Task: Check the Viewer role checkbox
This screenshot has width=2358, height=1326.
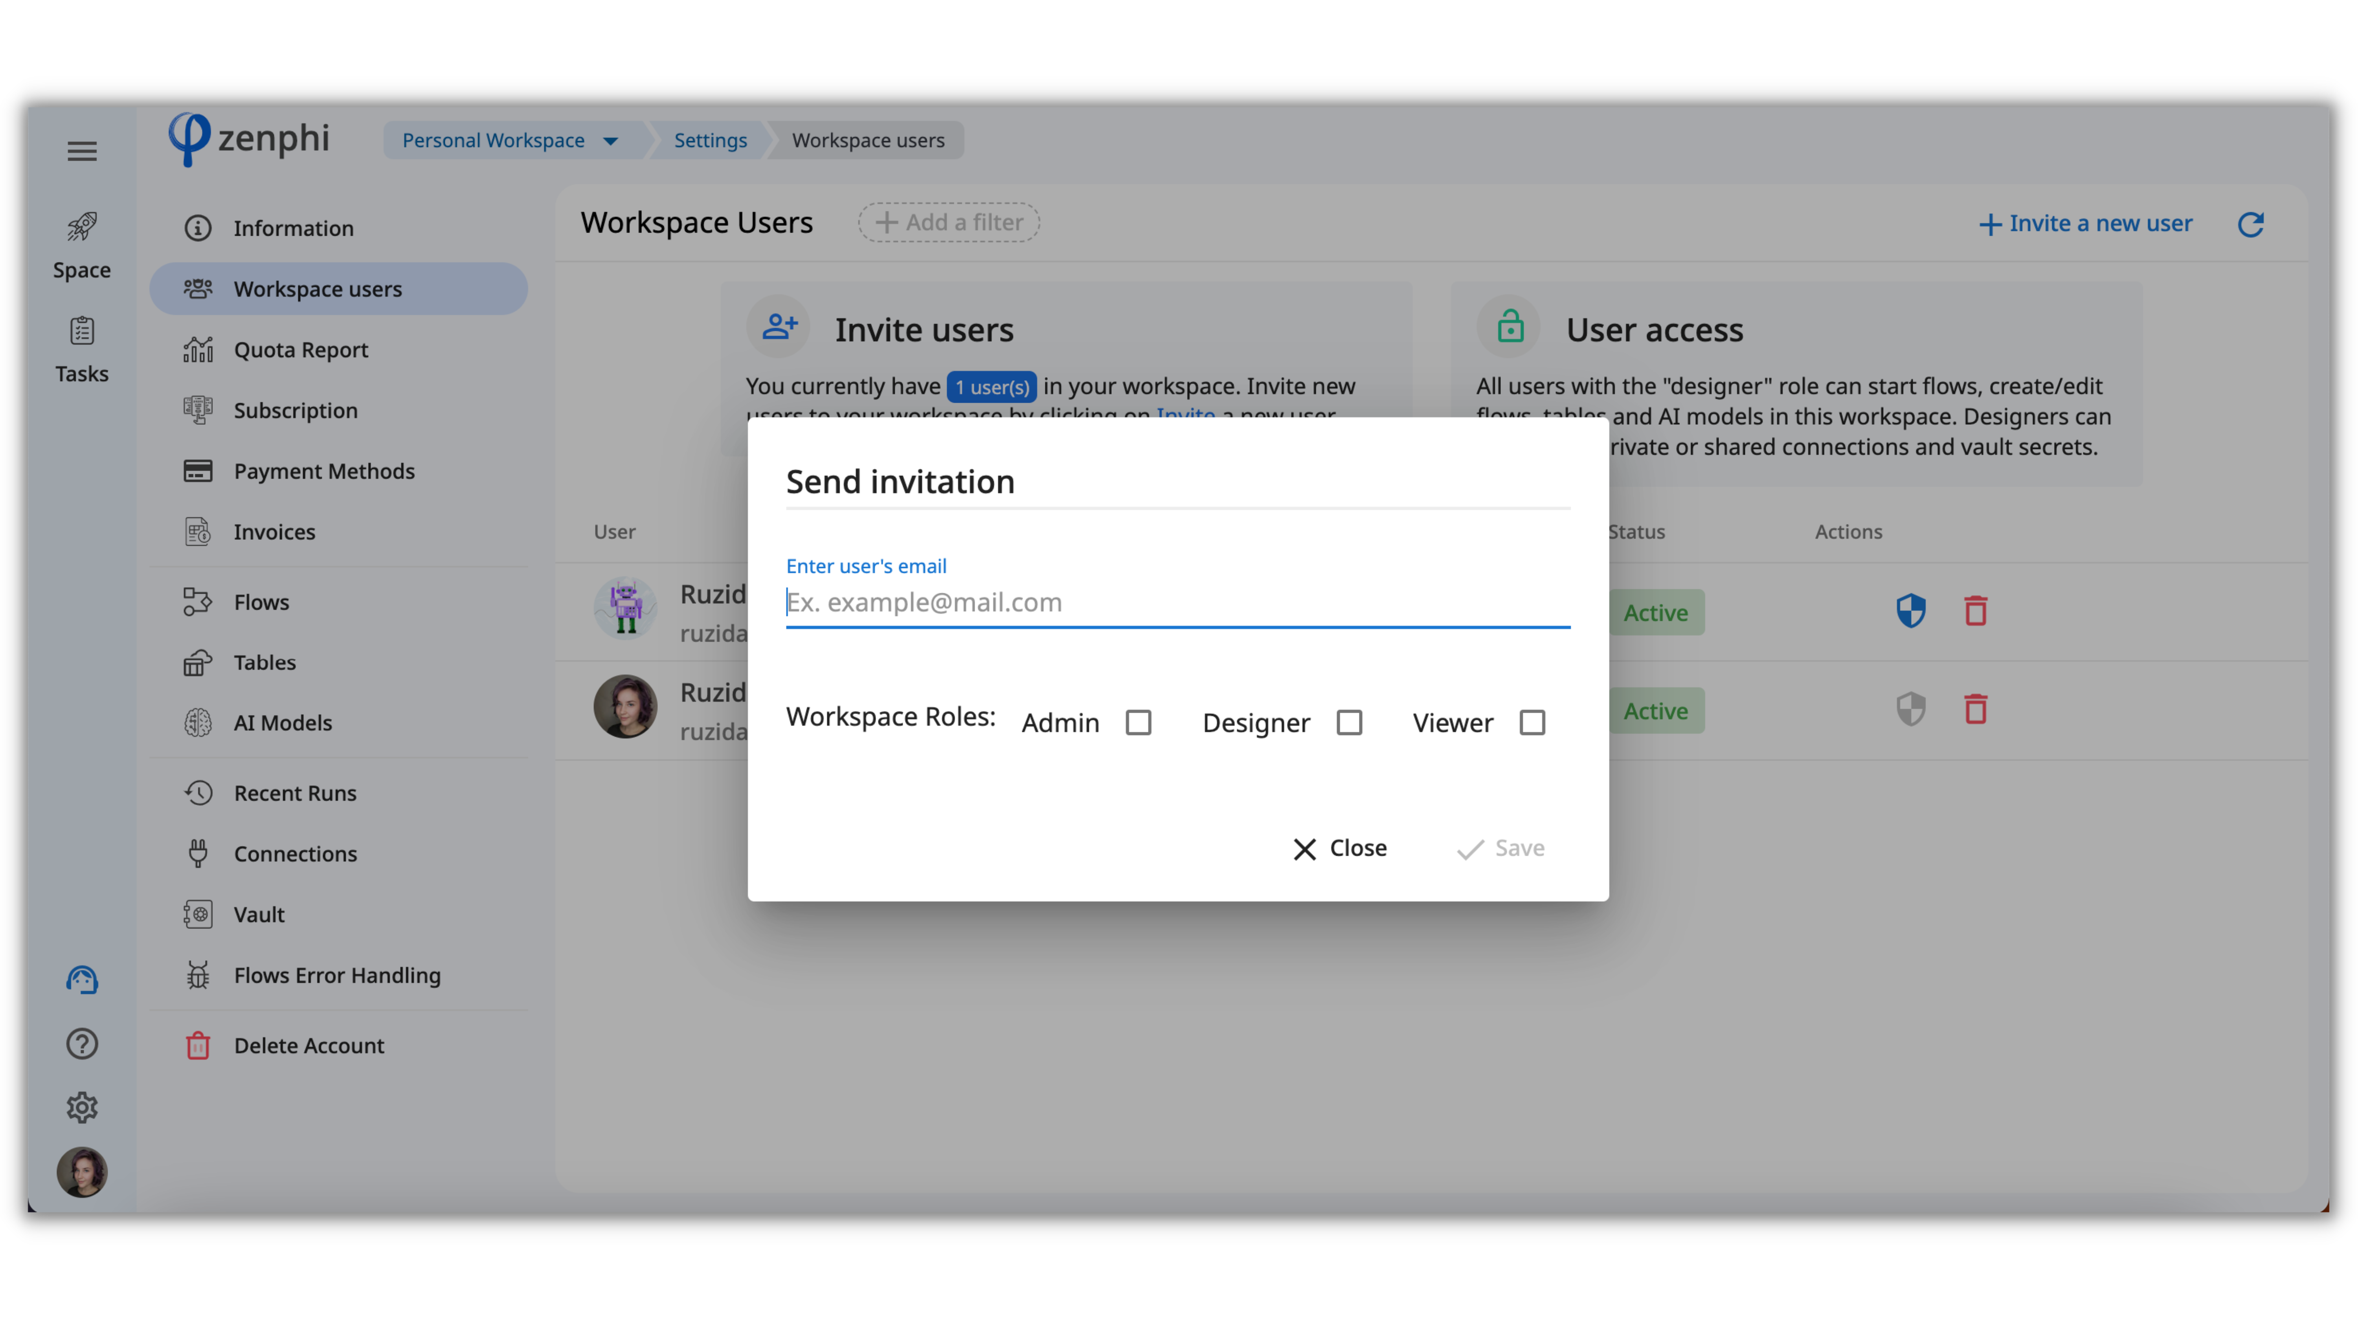Action: [x=1532, y=723]
